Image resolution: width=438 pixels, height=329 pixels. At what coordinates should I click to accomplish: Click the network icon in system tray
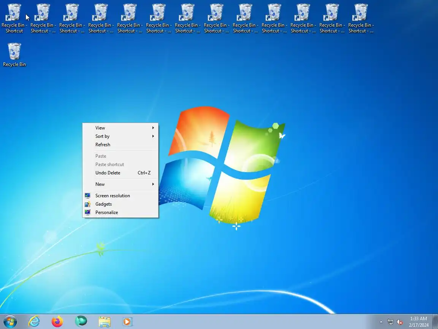[x=390, y=322]
